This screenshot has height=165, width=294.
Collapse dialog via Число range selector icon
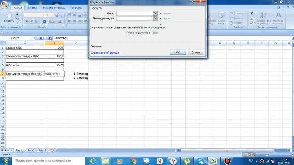tap(155, 13)
